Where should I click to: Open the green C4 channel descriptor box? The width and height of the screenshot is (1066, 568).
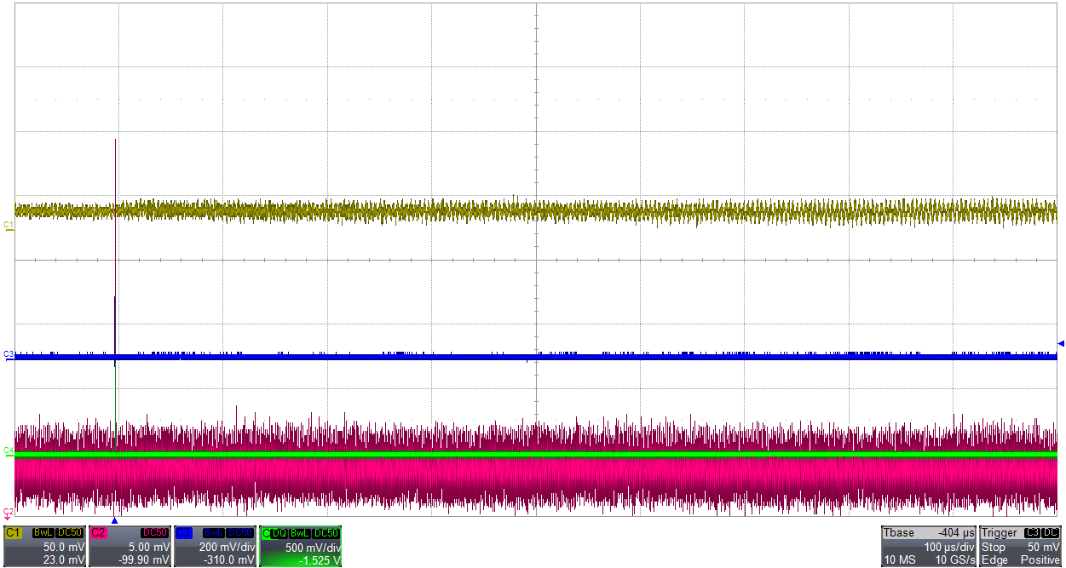[x=300, y=546]
